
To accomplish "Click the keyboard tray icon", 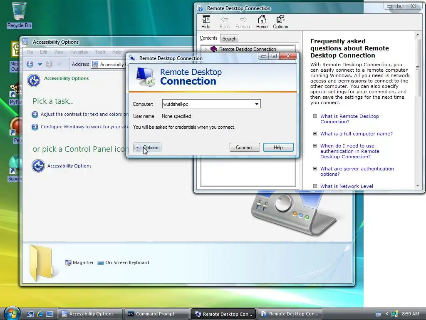I will pos(378,314).
